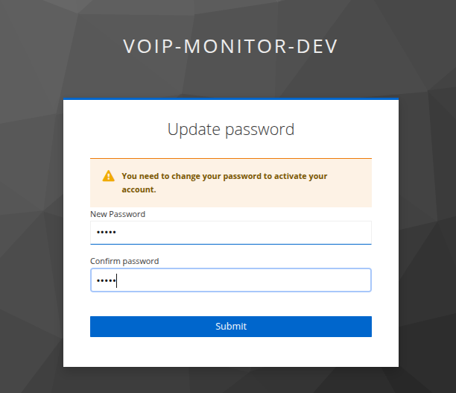Click the orange warning triangle icon
The height and width of the screenshot is (393, 456).
pyautogui.click(x=109, y=176)
